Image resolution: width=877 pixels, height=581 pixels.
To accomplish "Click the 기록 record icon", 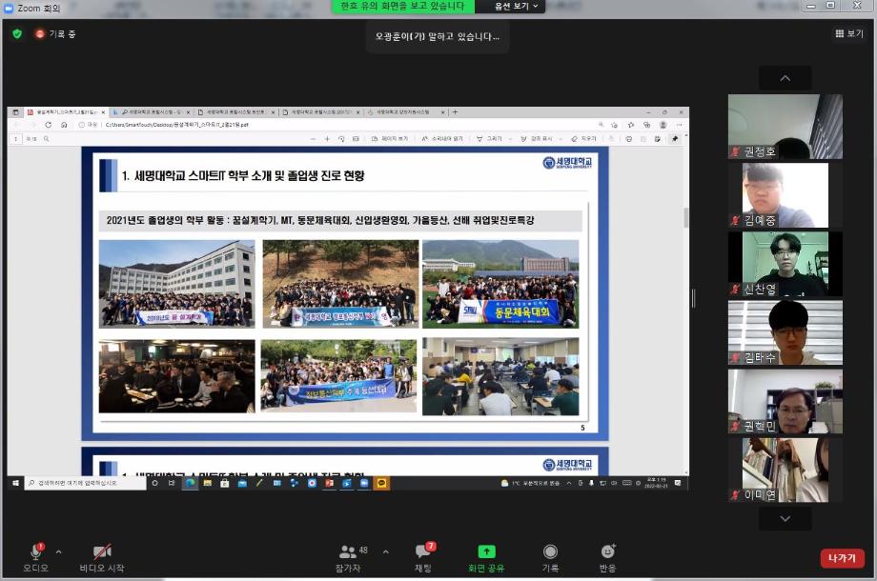I will tap(550, 552).
